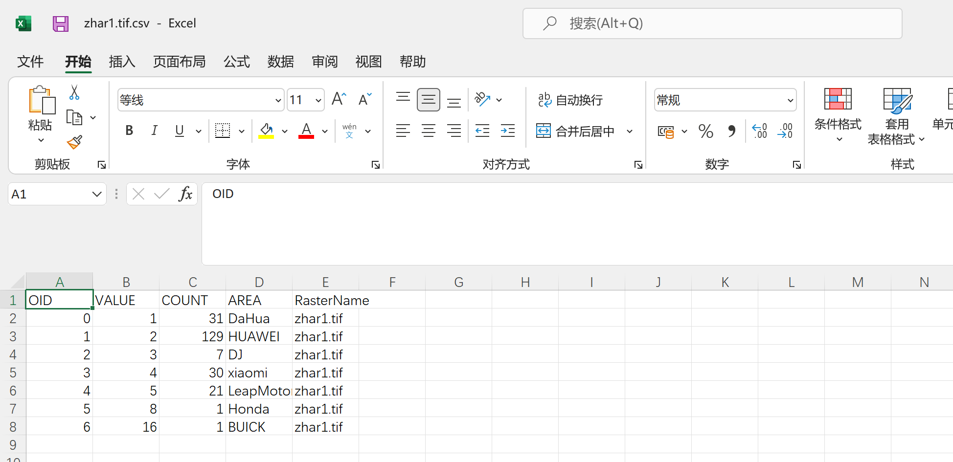
Task: Click the wén phonetic guide icon
Action: [349, 131]
